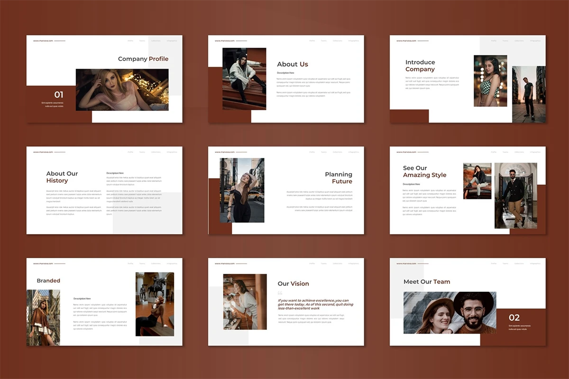Pick the brown rectangle on Introduce Company slide

(x=409, y=116)
